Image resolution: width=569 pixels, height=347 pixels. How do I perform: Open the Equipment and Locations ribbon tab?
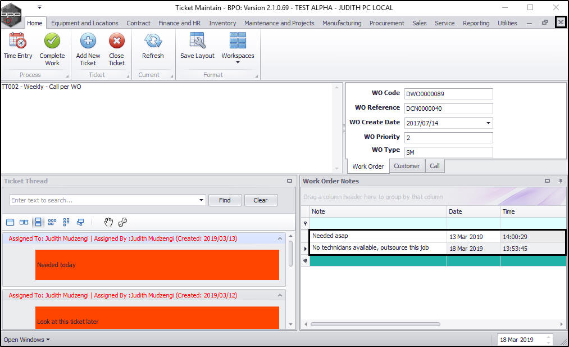tap(85, 23)
